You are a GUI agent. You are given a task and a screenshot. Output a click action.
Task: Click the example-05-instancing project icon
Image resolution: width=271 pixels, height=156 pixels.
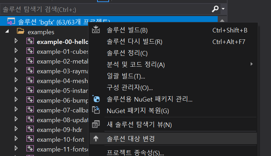[30, 90]
